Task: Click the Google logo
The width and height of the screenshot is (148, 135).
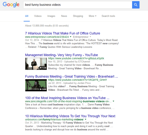Action: (11, 4)
